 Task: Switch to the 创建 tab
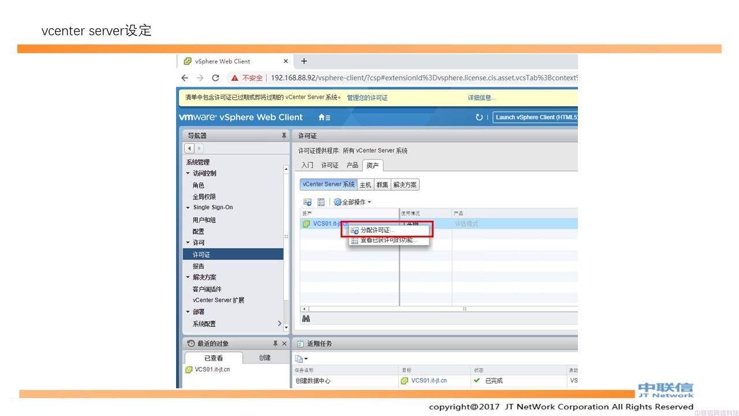coord(265,358)
